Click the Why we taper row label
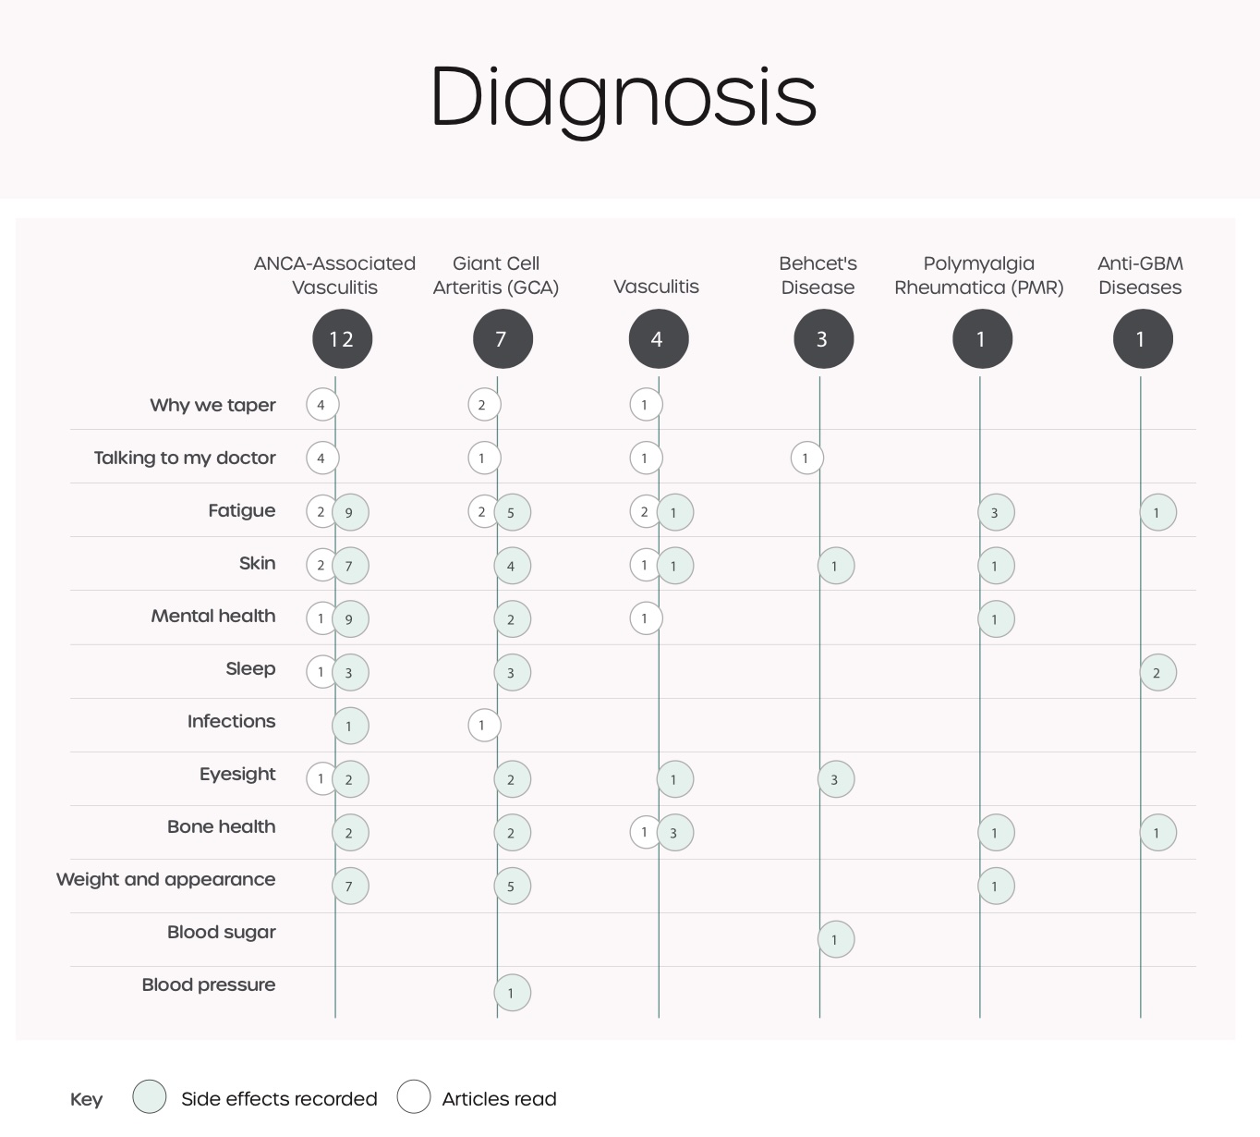 coord(212,405)
